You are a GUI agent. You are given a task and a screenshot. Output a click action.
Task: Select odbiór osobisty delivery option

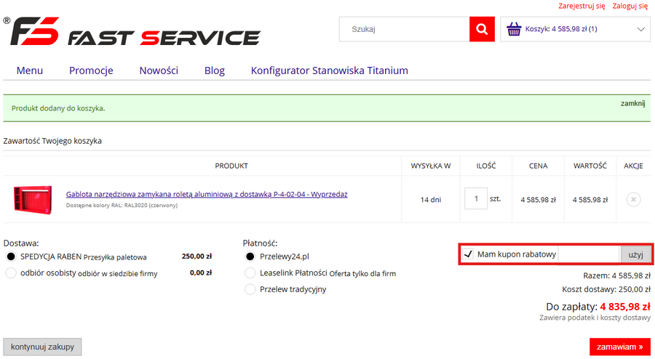pyautogui.click(x=11, y=273)
